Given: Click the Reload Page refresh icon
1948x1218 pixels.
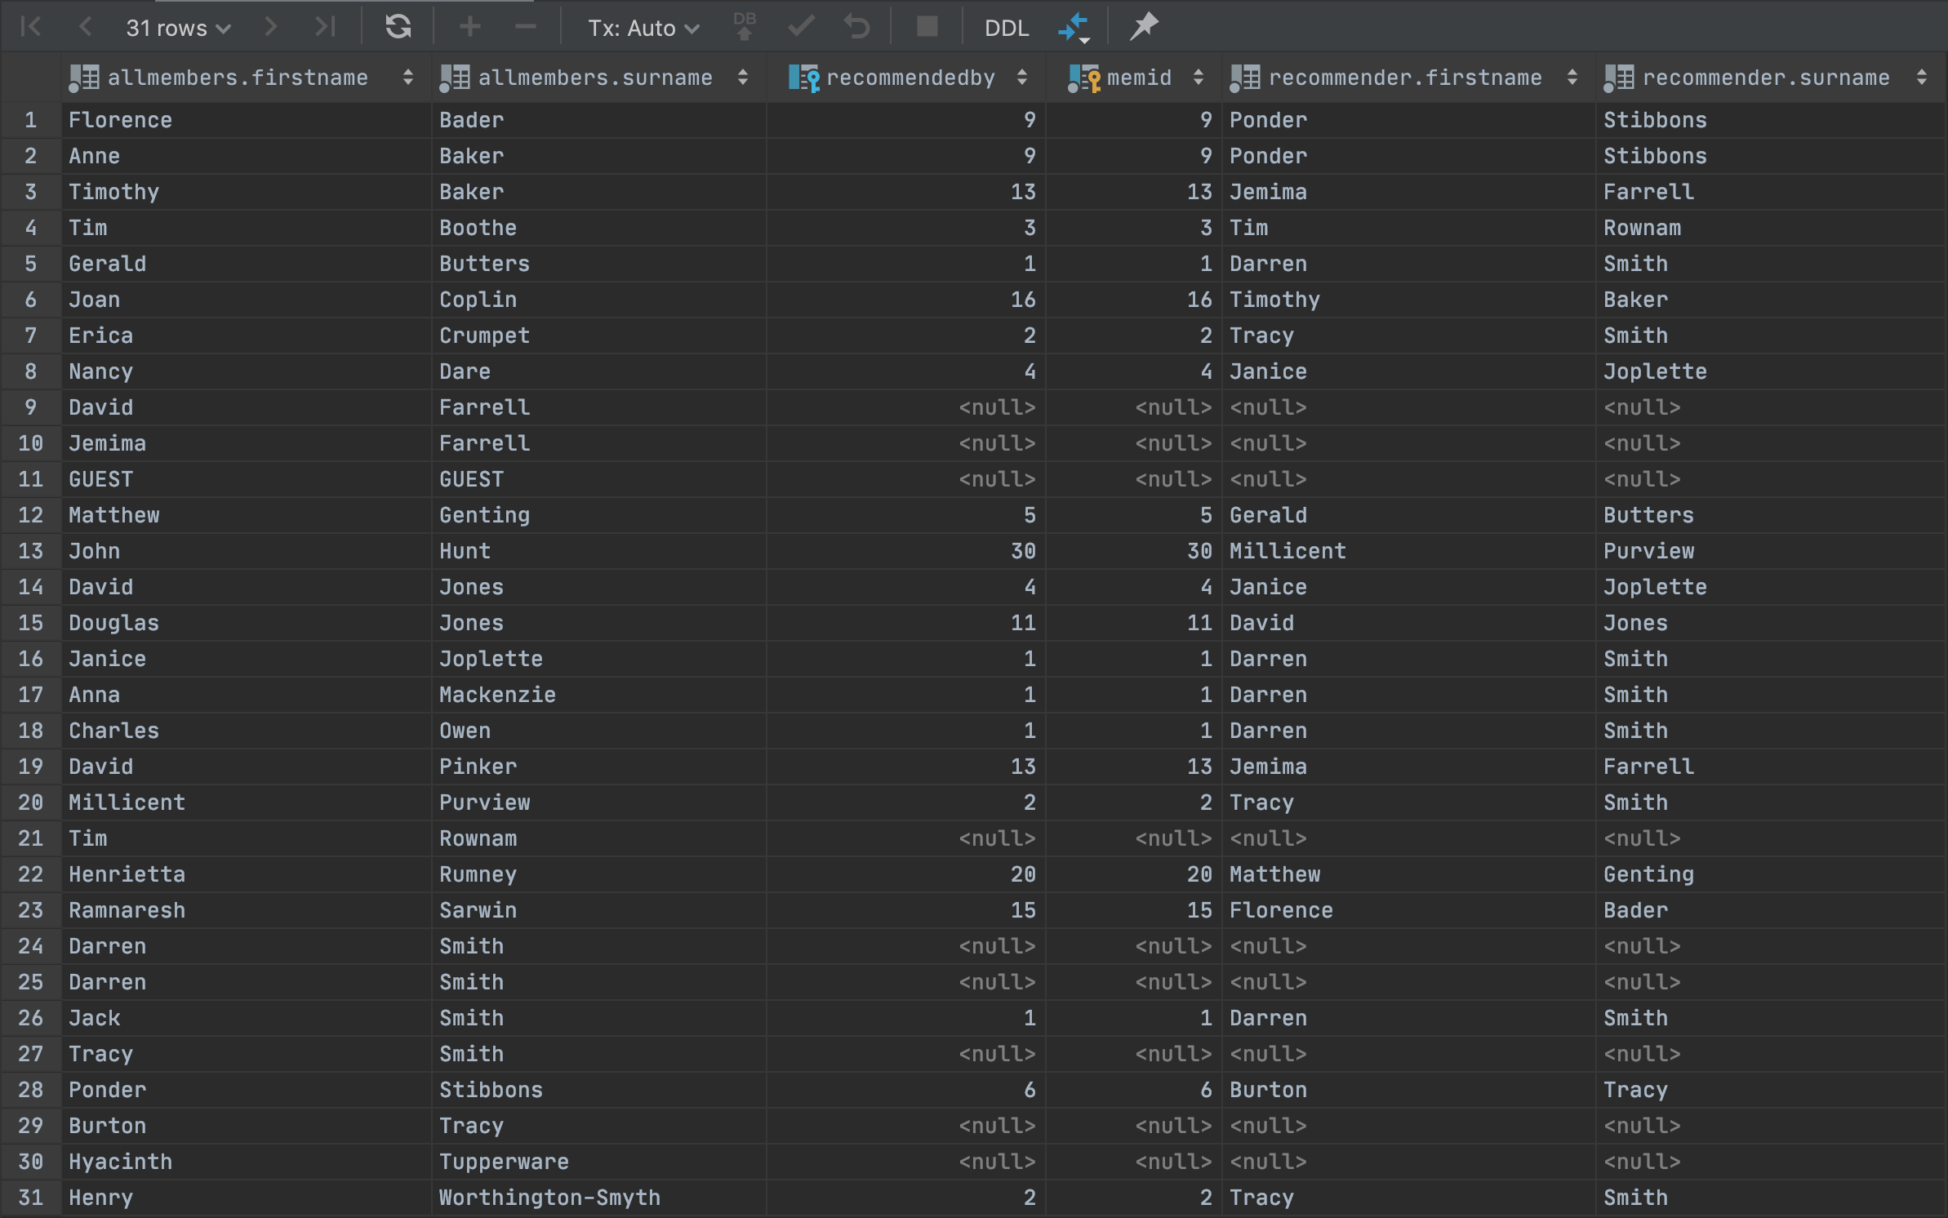Looking at the screenshot, I should (x=398, y=27).
